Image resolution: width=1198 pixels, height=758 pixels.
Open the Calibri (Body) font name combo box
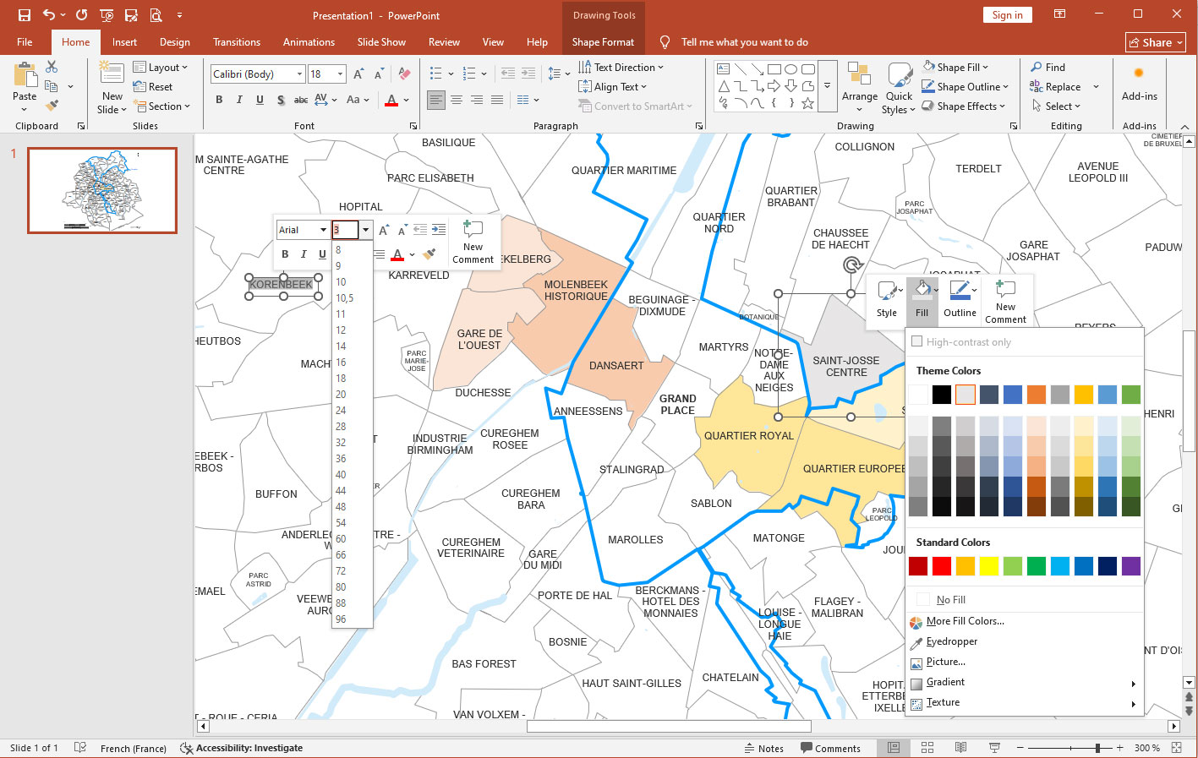[258, 74]
